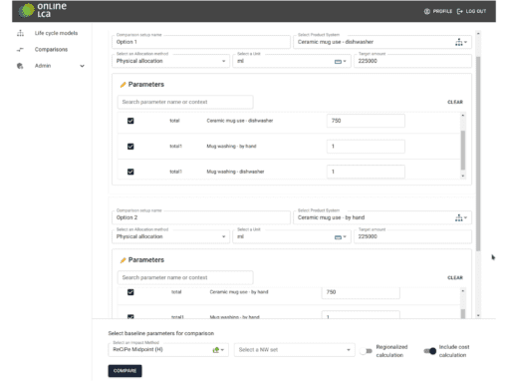
Task: Open the Profile menu item
Action: [x=438, y=11]
